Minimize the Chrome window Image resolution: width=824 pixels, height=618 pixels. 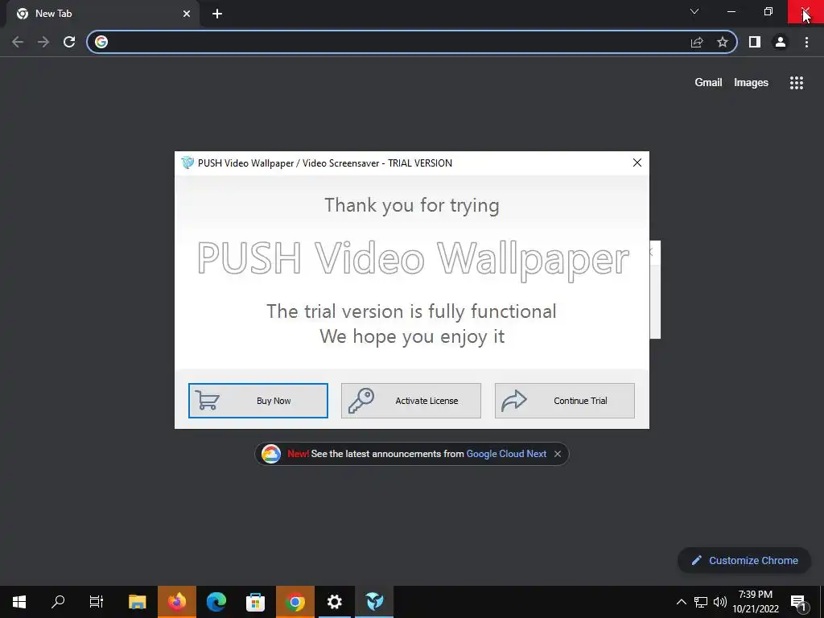click(731, 11)
